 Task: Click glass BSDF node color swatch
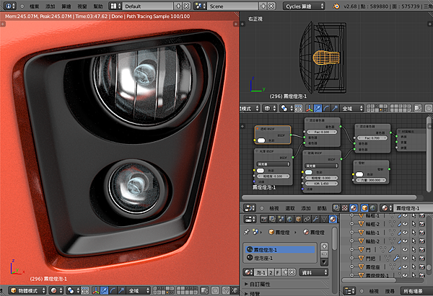click(309, 172)
